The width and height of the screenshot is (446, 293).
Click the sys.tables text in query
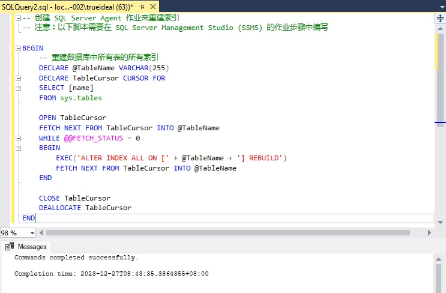click(x=80, y=98)
